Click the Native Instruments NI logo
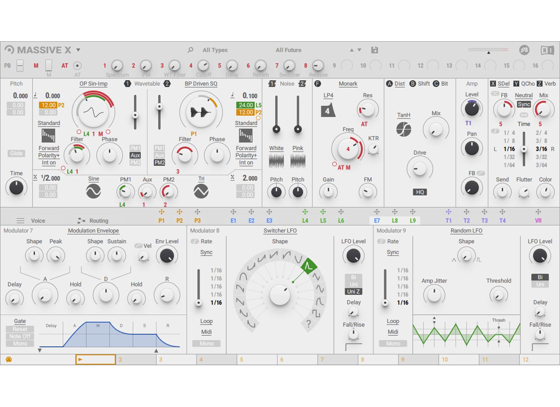The width and height of the screenshot is (560, 407). pos(547,50)
